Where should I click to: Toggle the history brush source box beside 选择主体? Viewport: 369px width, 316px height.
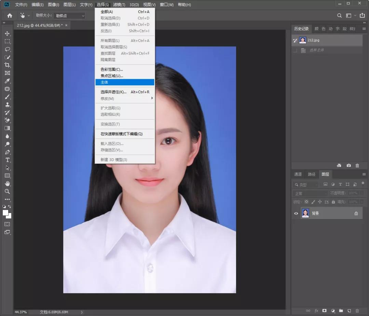click(x=295, y=50)
